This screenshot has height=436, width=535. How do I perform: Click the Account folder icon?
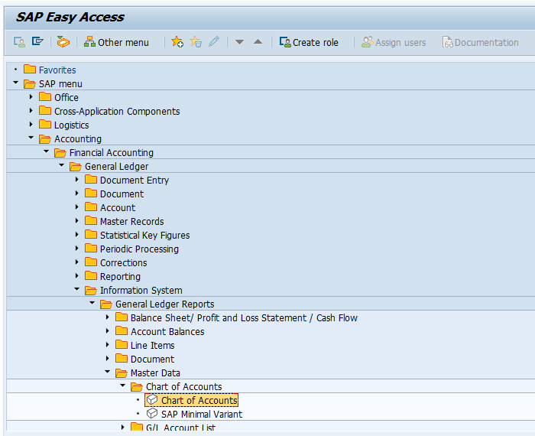[91, 207]
